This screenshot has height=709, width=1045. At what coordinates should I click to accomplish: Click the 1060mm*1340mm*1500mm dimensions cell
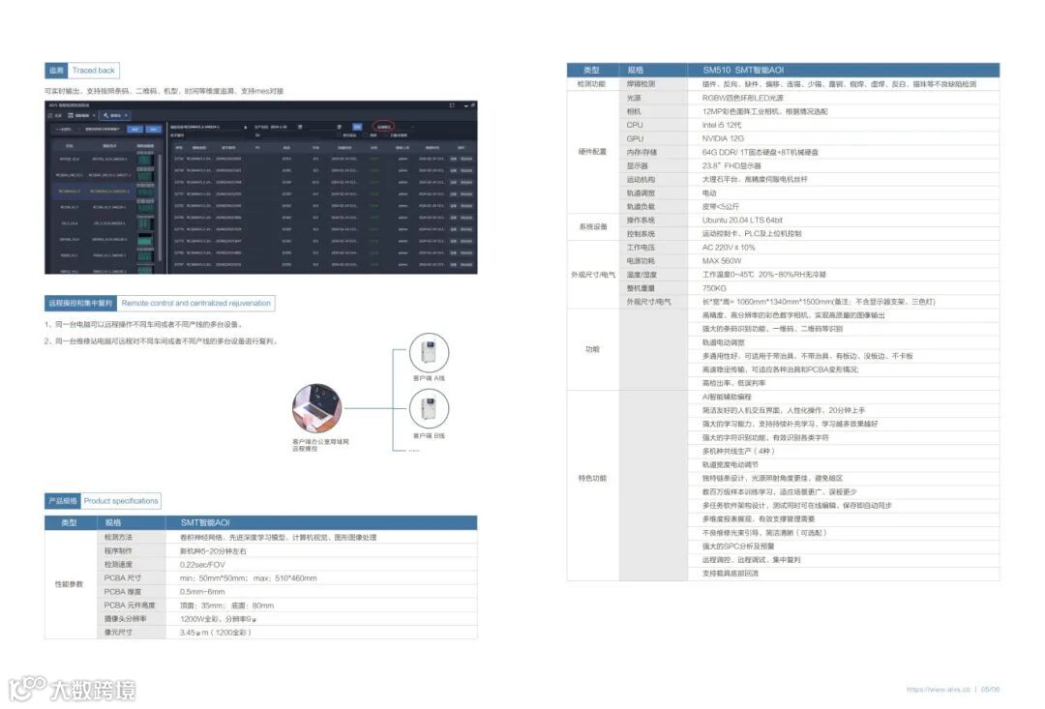pos(844,302)
